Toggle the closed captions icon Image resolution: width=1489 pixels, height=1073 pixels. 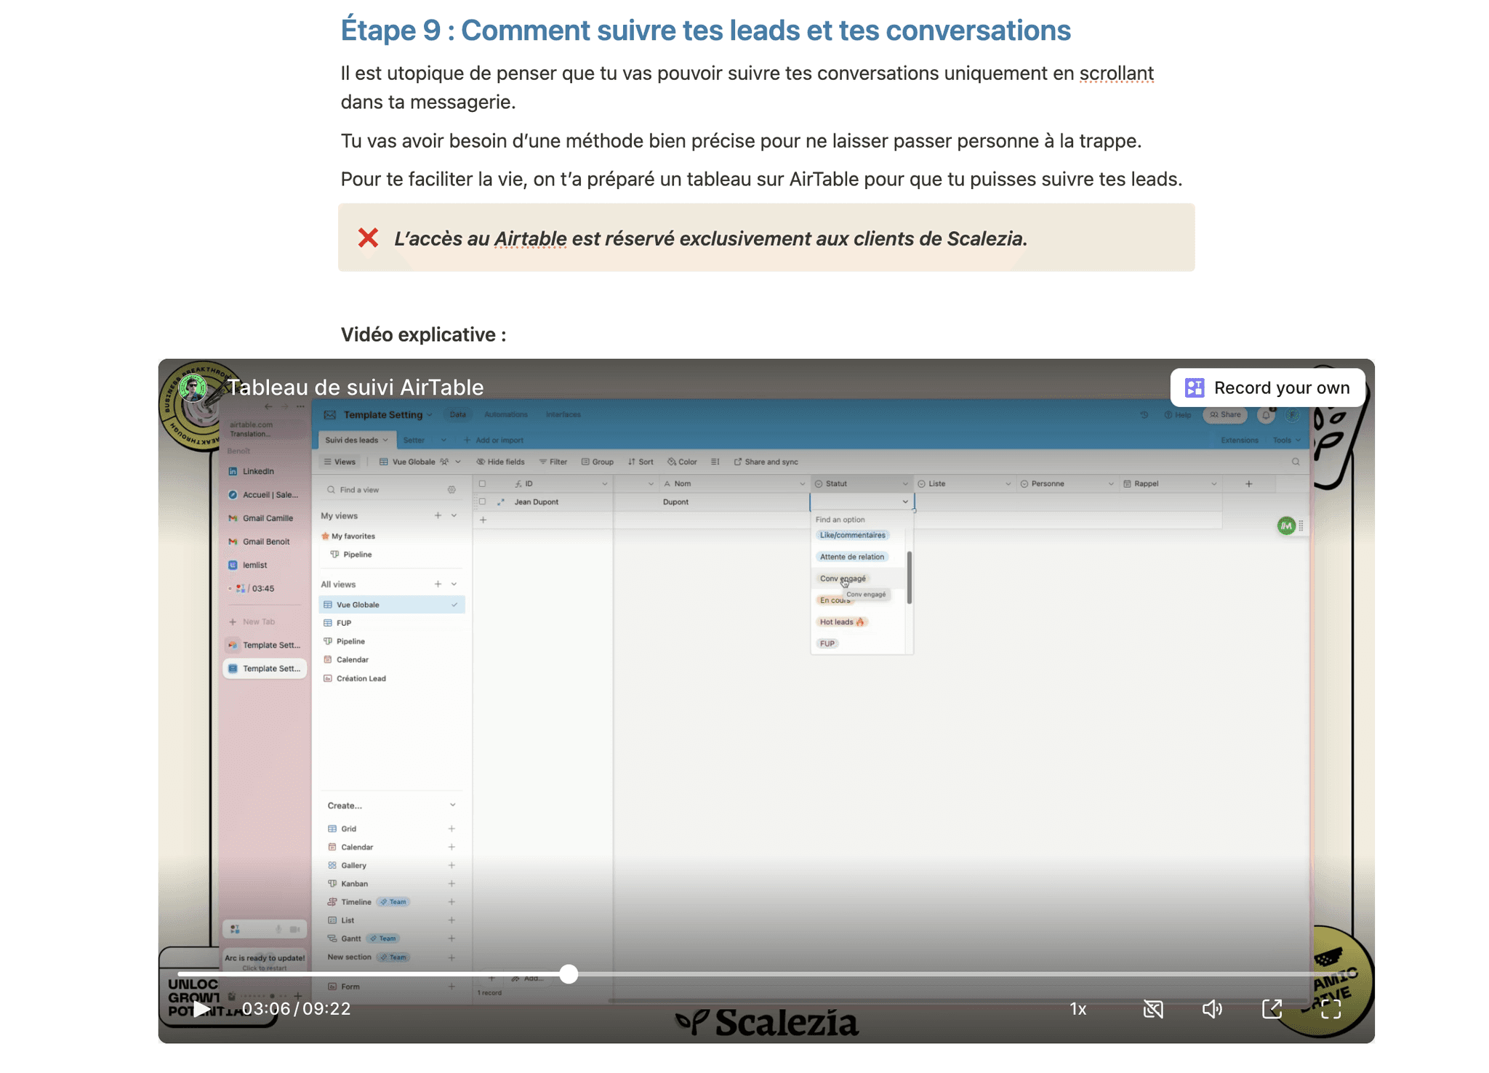pyautogui.click(x=1153, y=1008)
